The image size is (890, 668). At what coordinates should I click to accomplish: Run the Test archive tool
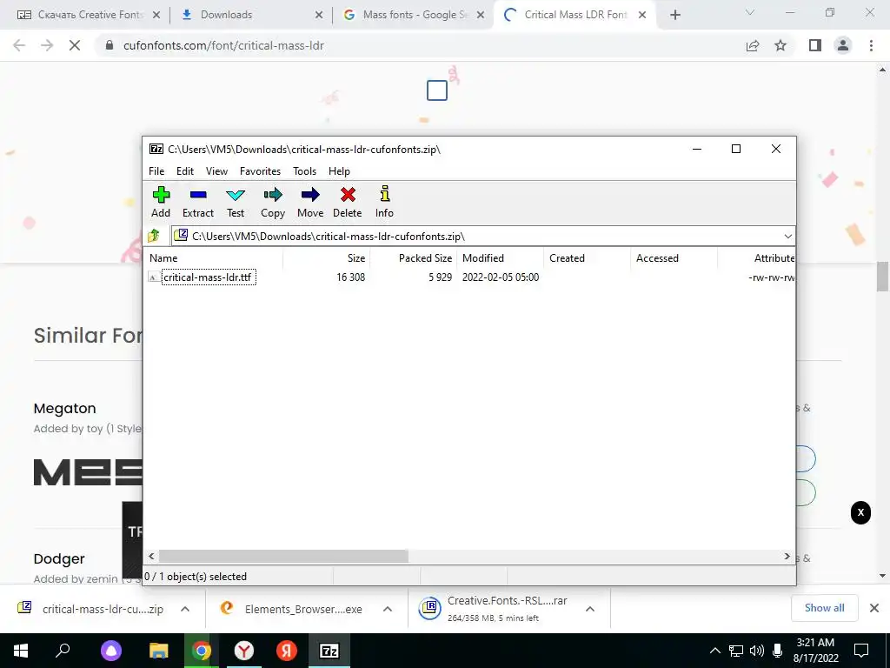236,202
